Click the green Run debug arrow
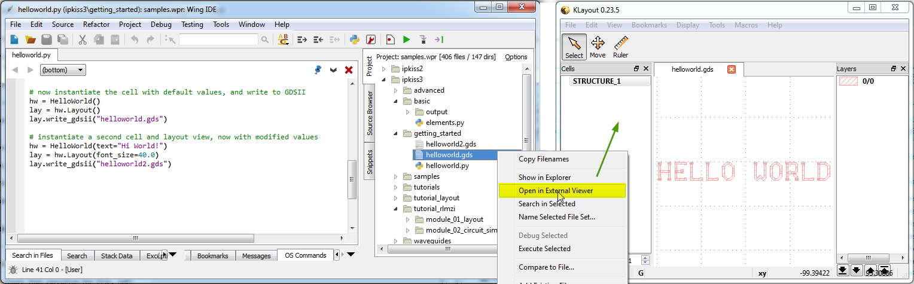Screen dimensions: 914x284 [406, 39]
